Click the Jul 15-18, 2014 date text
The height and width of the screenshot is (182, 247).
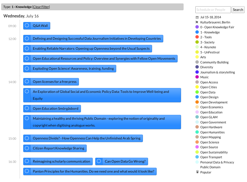point(211,17)
